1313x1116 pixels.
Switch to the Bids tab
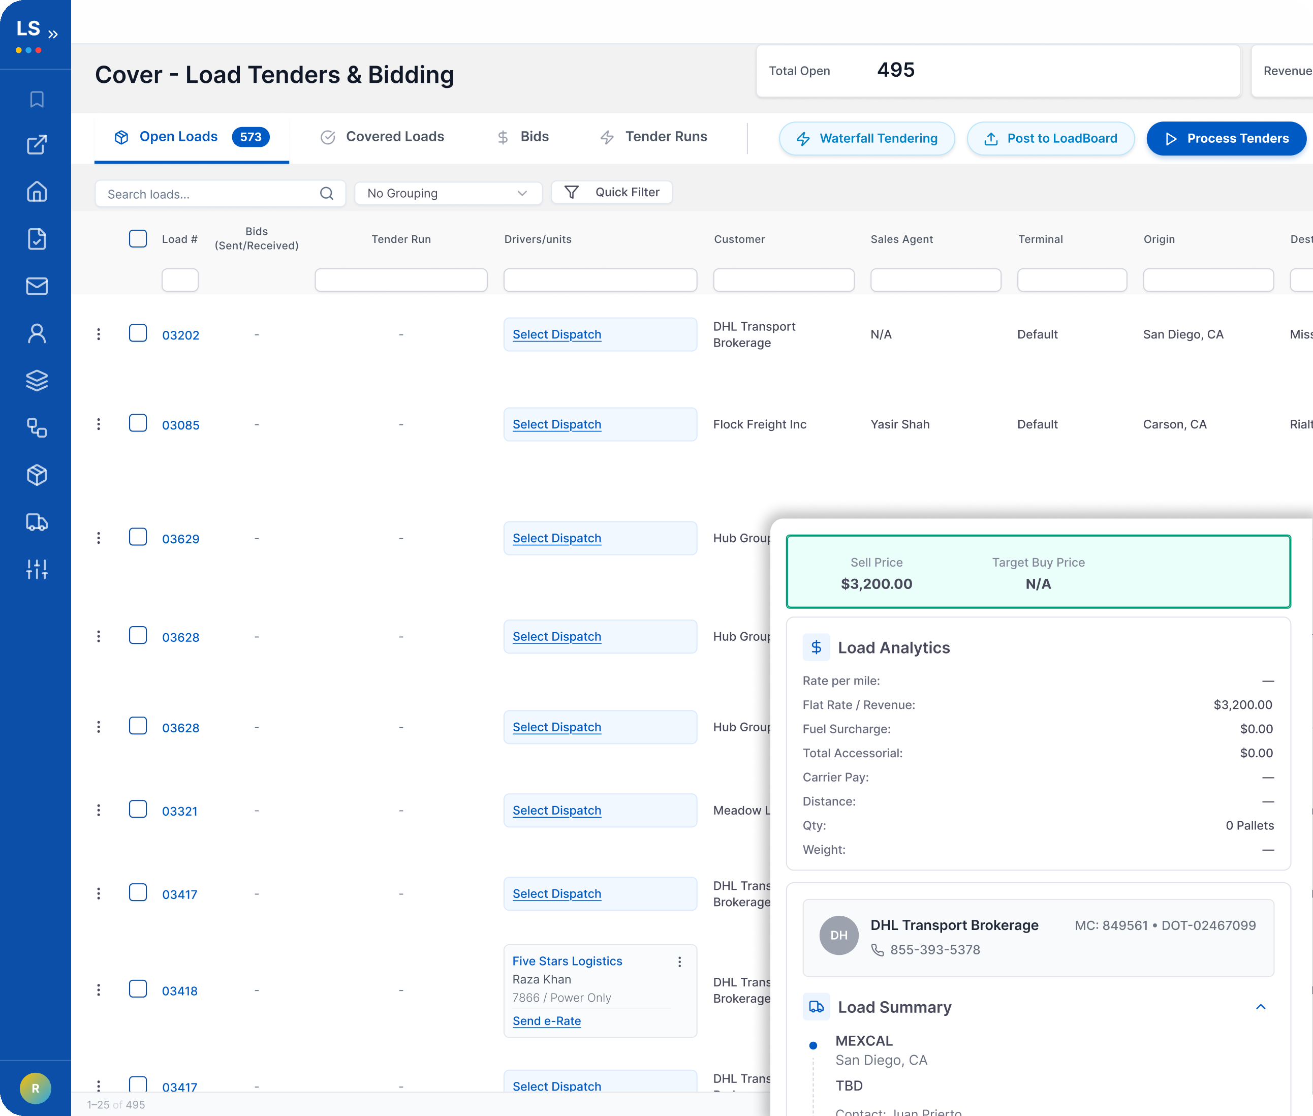522,137
